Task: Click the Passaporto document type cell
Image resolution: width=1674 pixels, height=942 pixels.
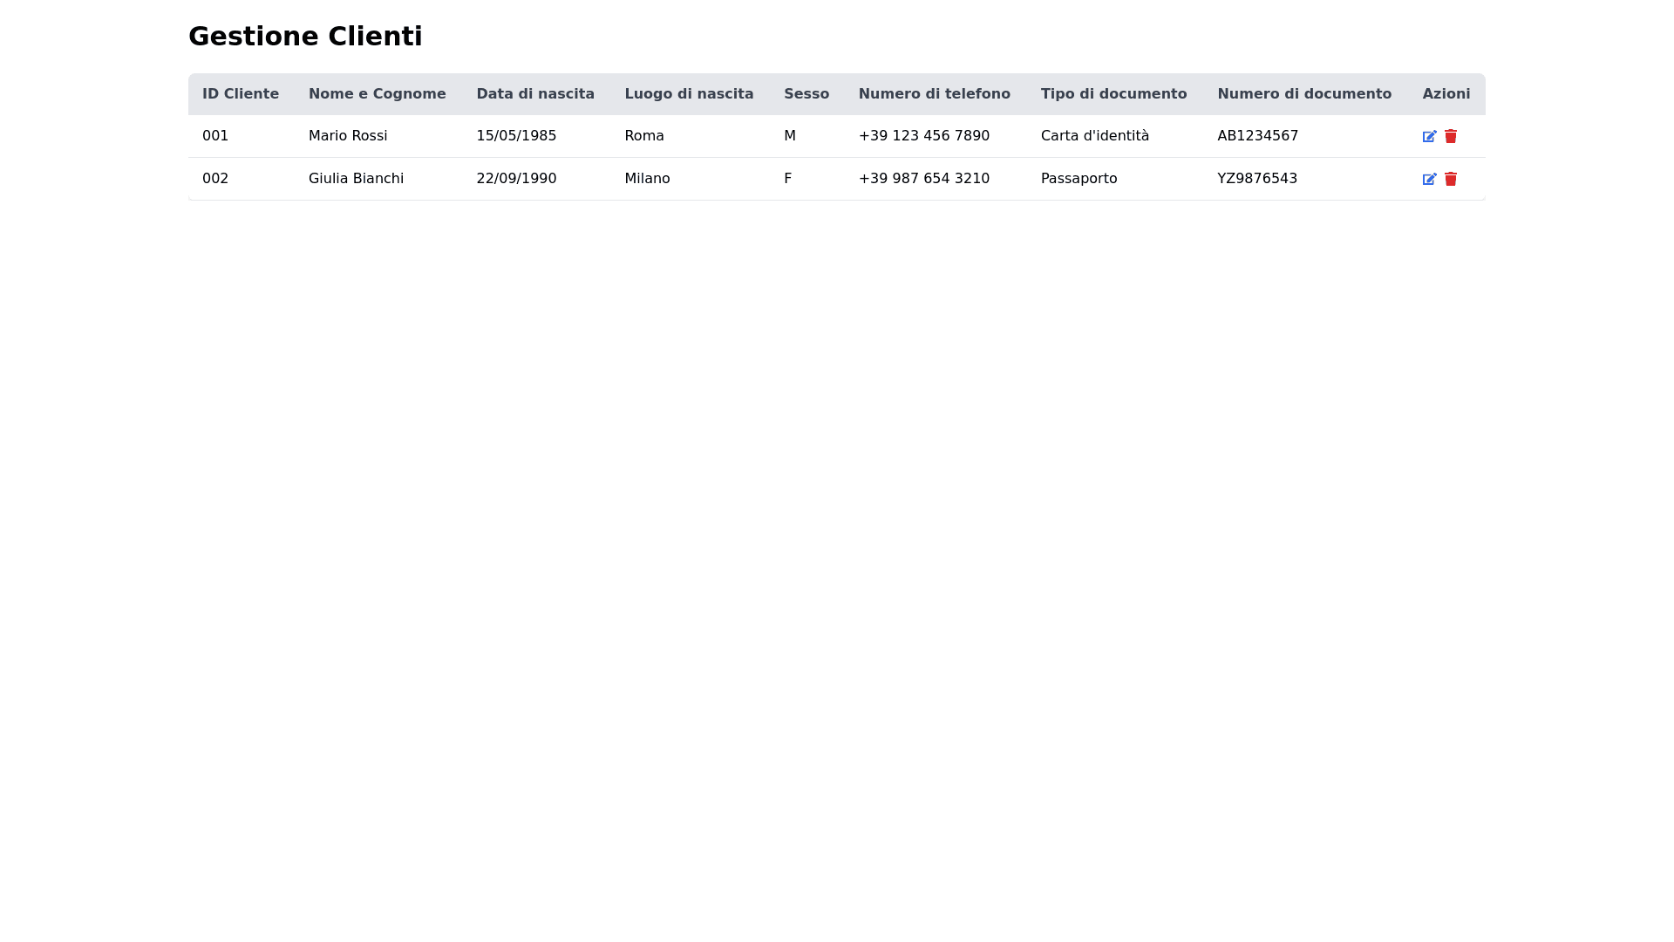Action: (1079, 179)
